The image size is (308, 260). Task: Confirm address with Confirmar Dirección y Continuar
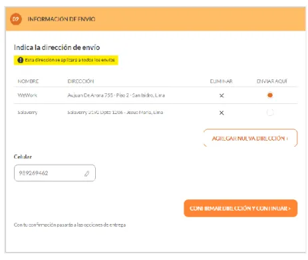click(x=240, y=208)
